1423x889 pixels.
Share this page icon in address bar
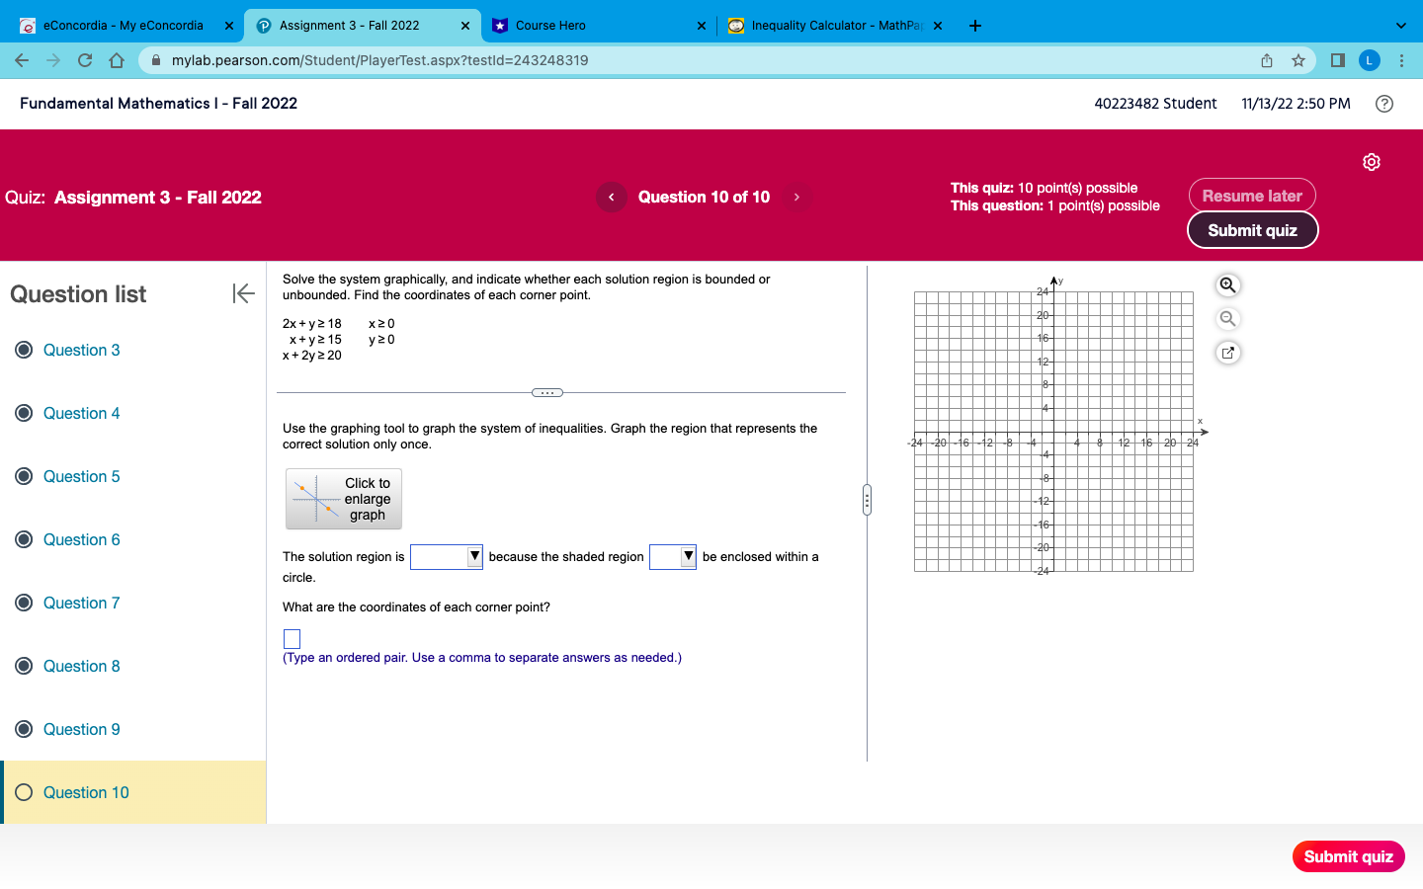[1267, 60]
